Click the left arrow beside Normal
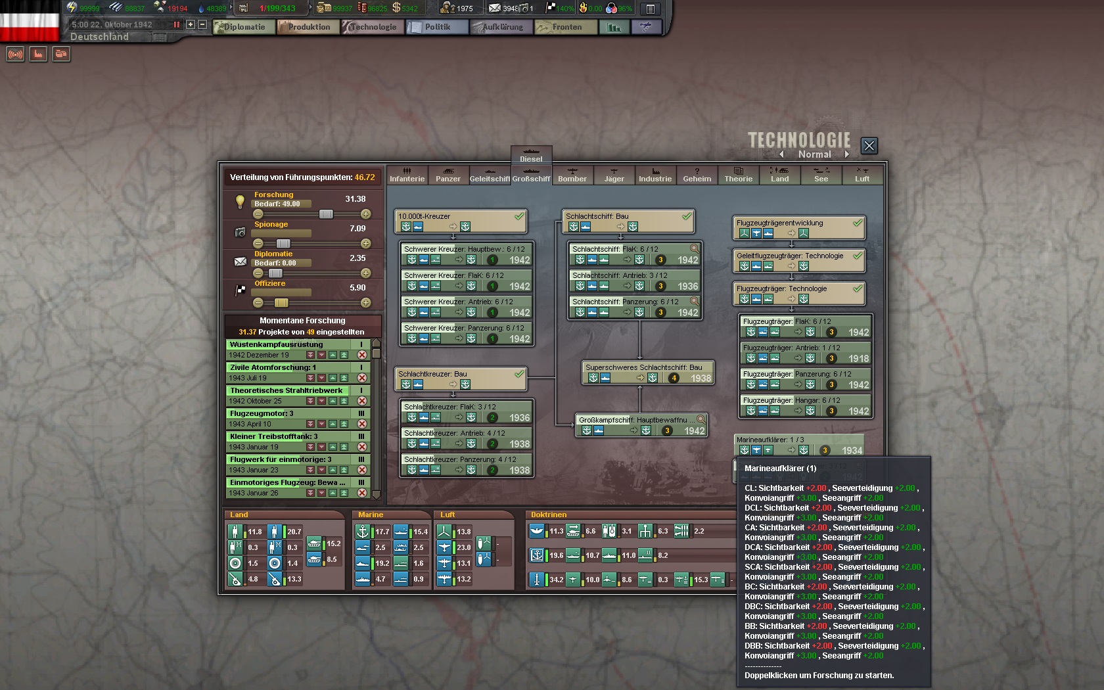 [781, 154]
